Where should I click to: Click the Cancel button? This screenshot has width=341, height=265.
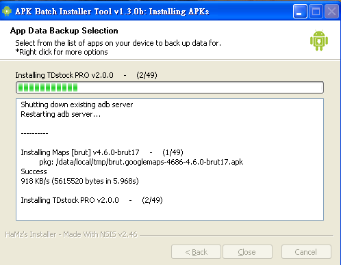pos(306,252)
